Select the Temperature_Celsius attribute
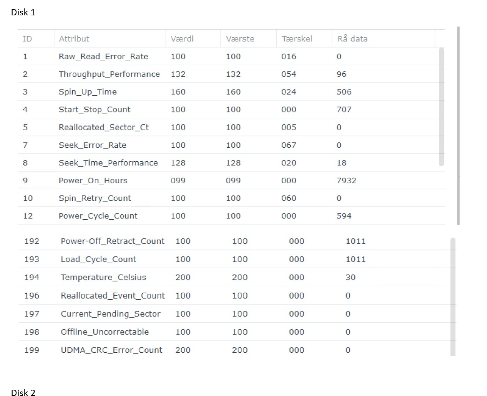The image size is (487, 396). (x=103, y=277)
